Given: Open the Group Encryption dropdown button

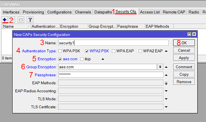Looking at the screenshot, I should (160, 67).
